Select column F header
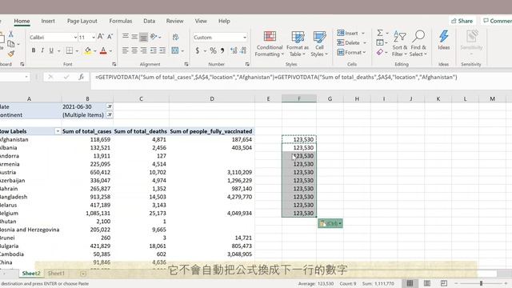Screen dimensions: 512x288 click(299, 98)
